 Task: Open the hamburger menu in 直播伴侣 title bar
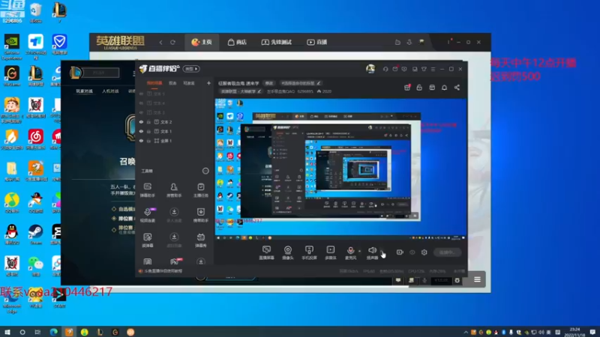click(433, 69)
